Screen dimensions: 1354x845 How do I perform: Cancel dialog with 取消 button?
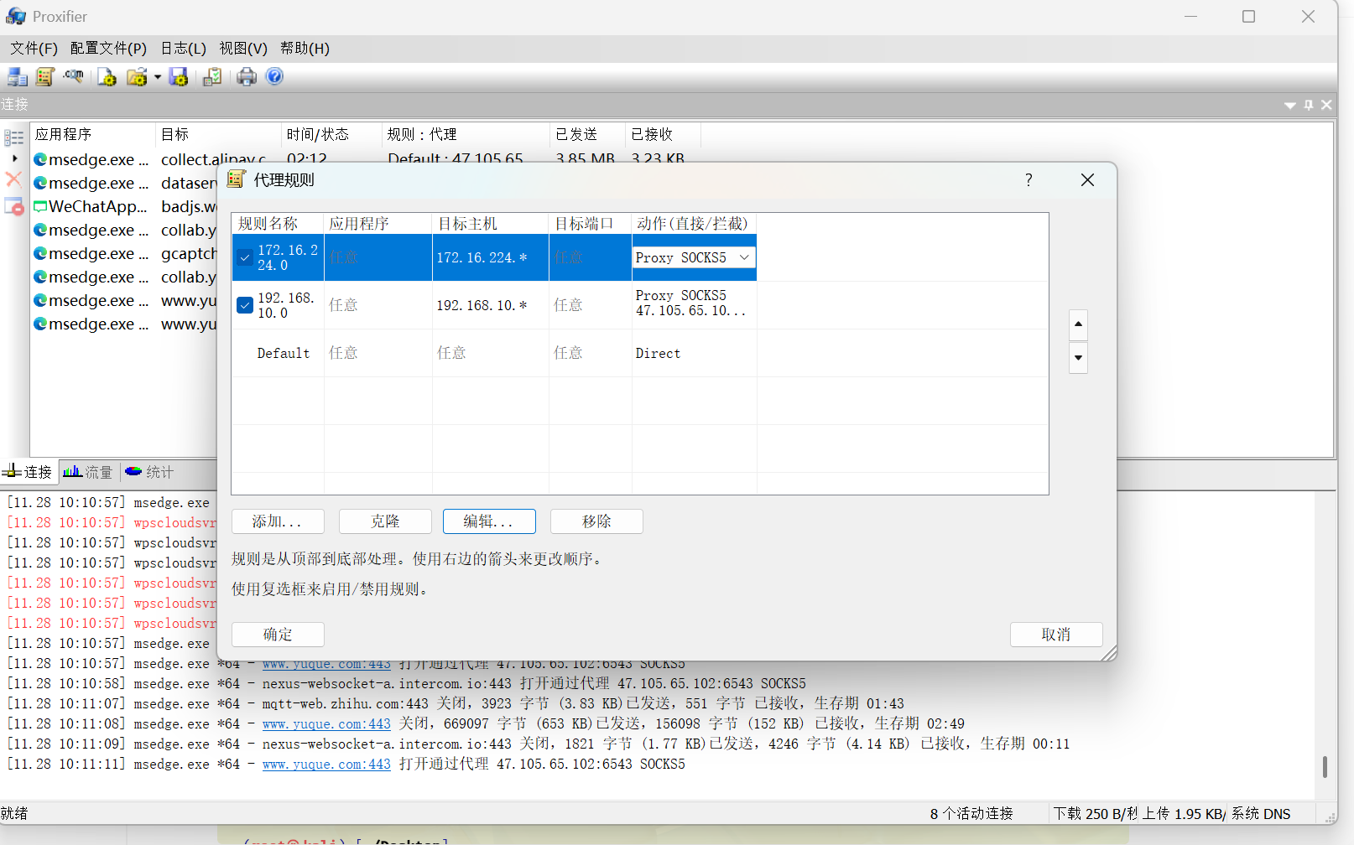click(1056, 635)
